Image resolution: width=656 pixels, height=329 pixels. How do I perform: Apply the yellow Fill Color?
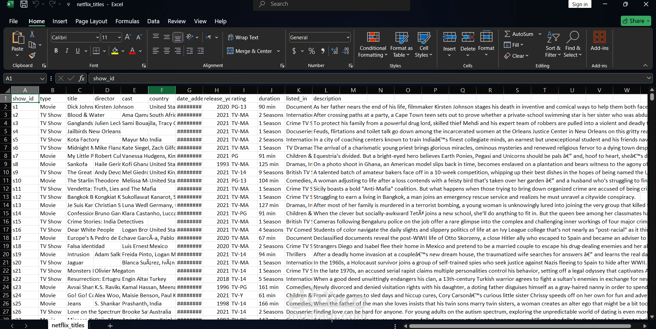(115, 51)
